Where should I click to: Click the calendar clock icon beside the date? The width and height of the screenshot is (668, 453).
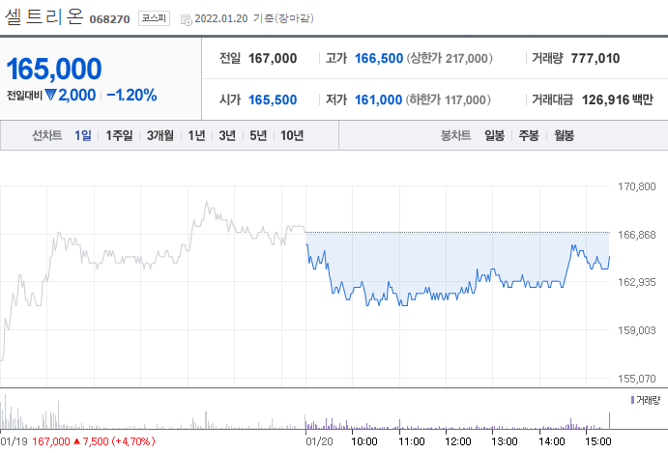187,19
